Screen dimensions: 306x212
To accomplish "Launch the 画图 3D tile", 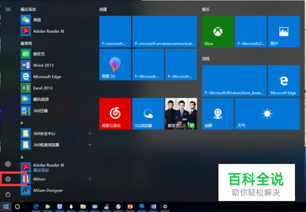I will (115, 64).
